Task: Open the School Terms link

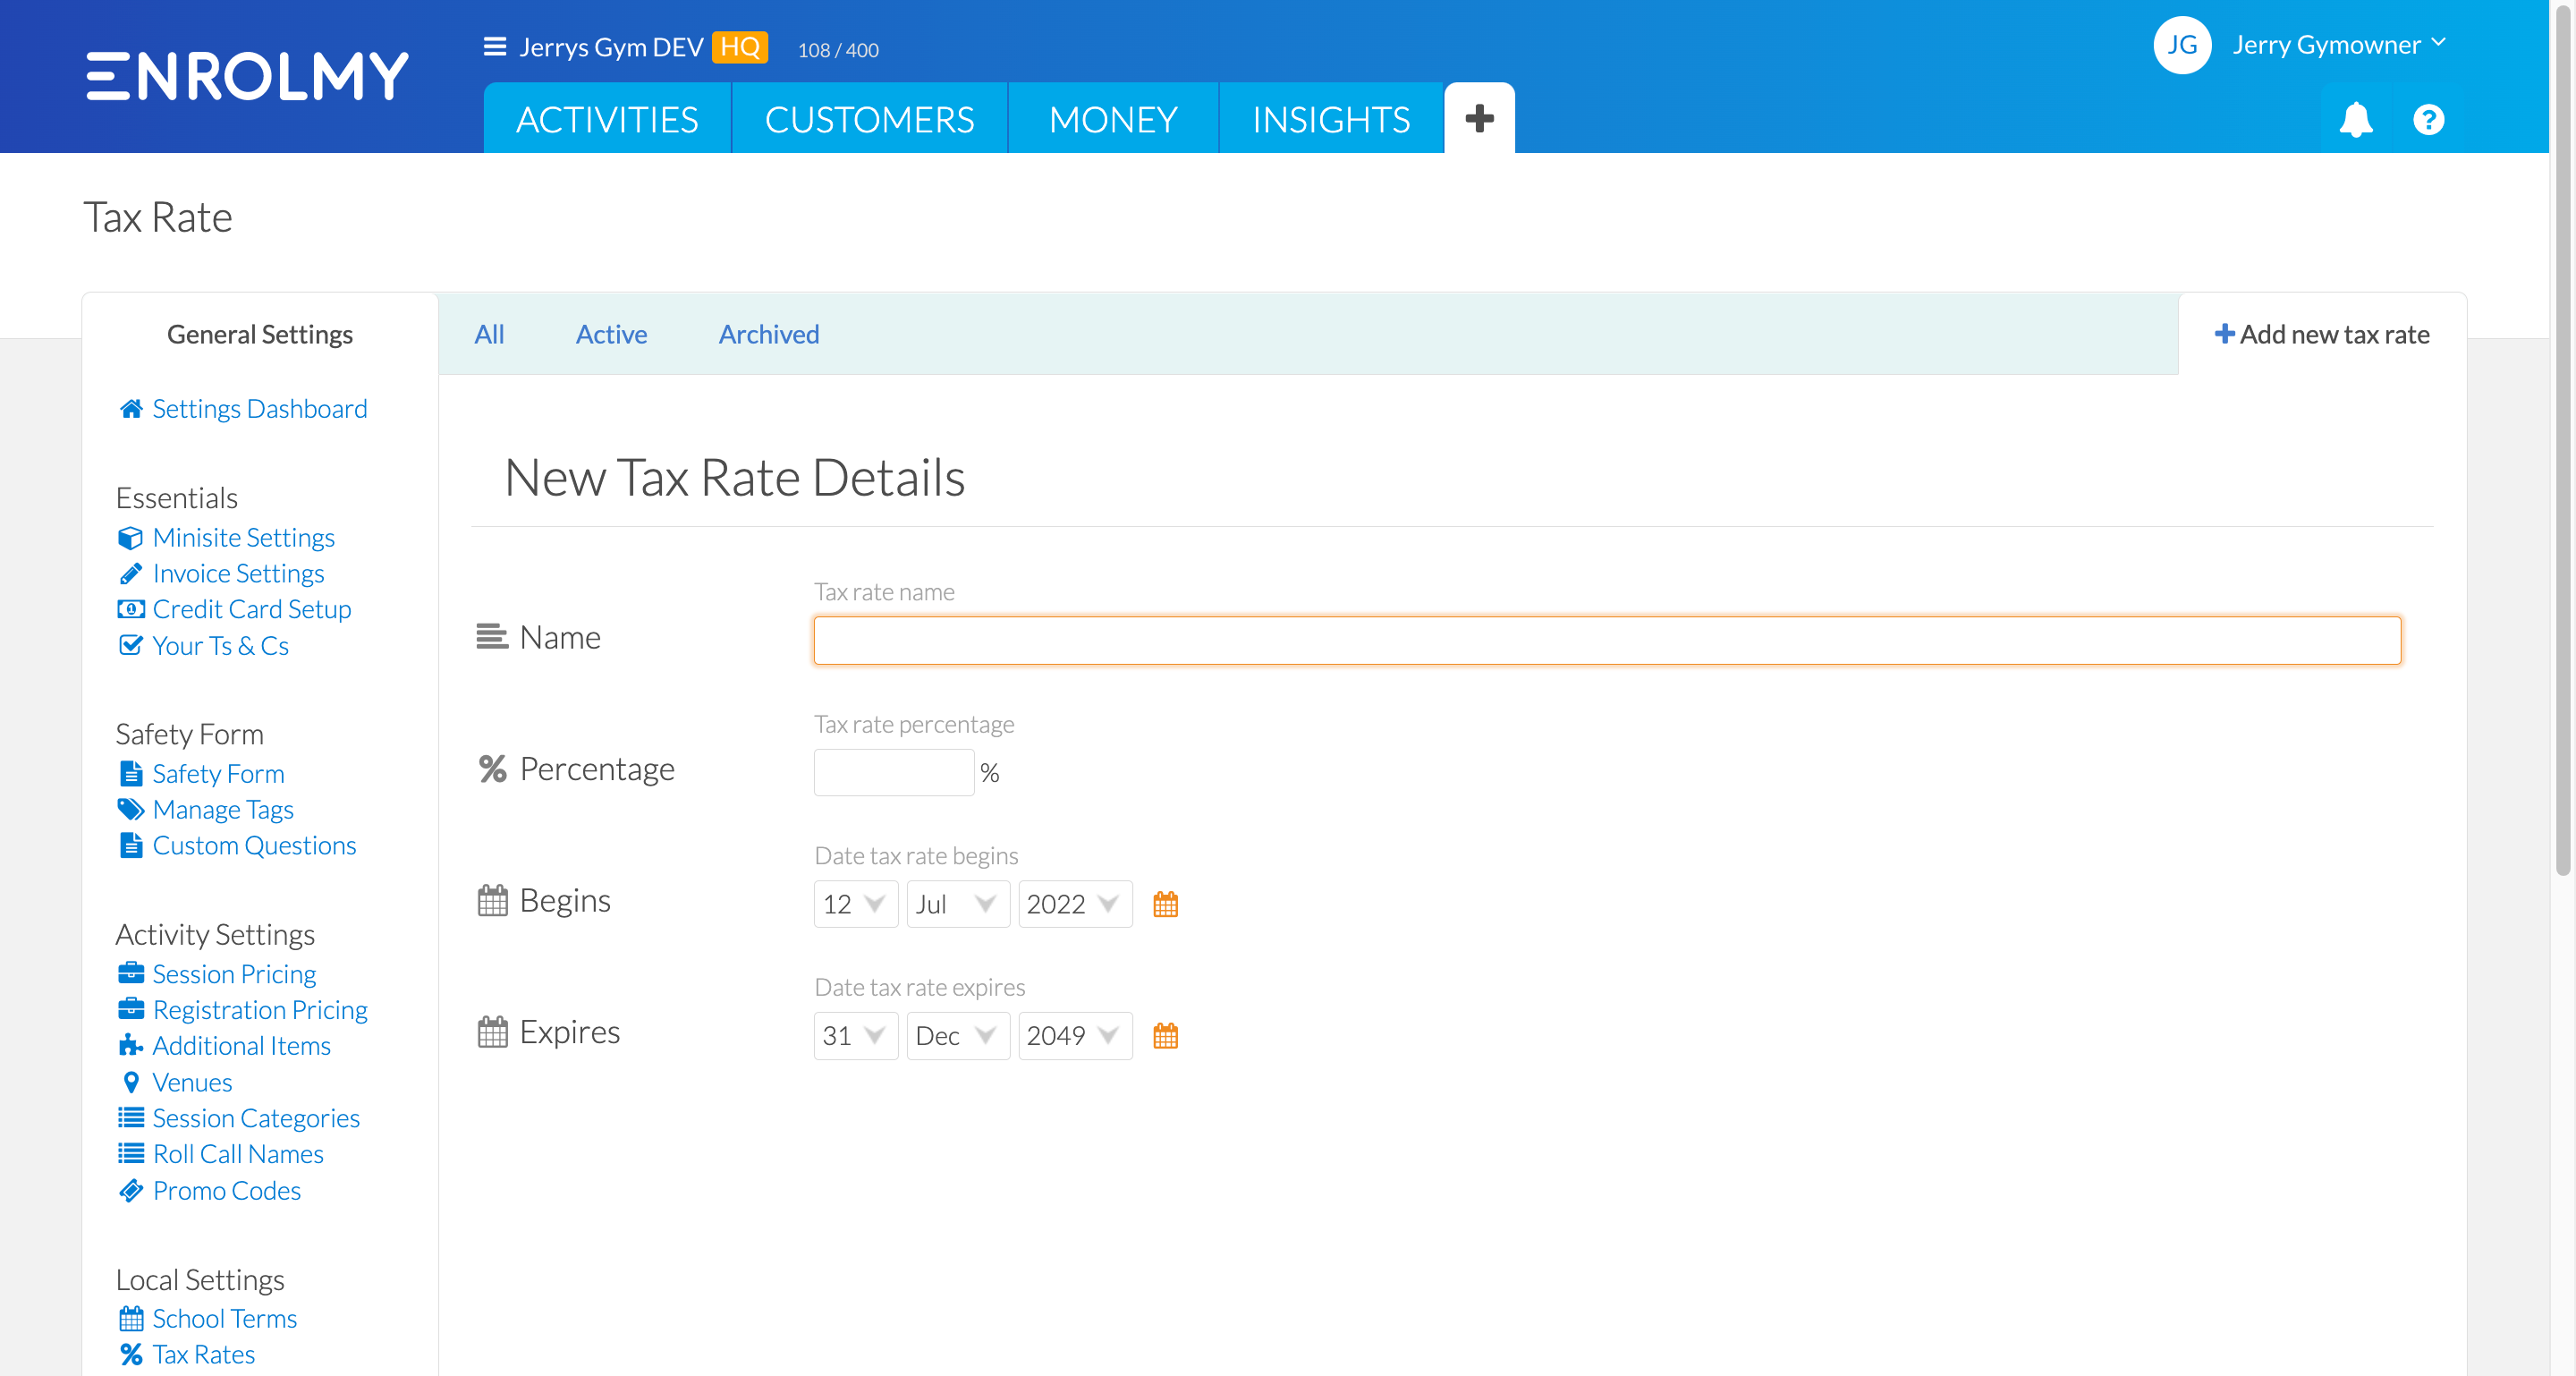Action: coord(225,1319)
